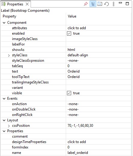Click 'click to add' for designTimeProperties
The height and width of the screenshot is (156, 133).
coord(77,142)
